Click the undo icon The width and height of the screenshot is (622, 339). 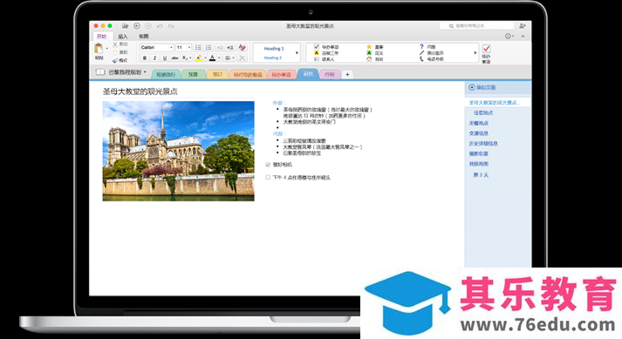click(160, 26)
